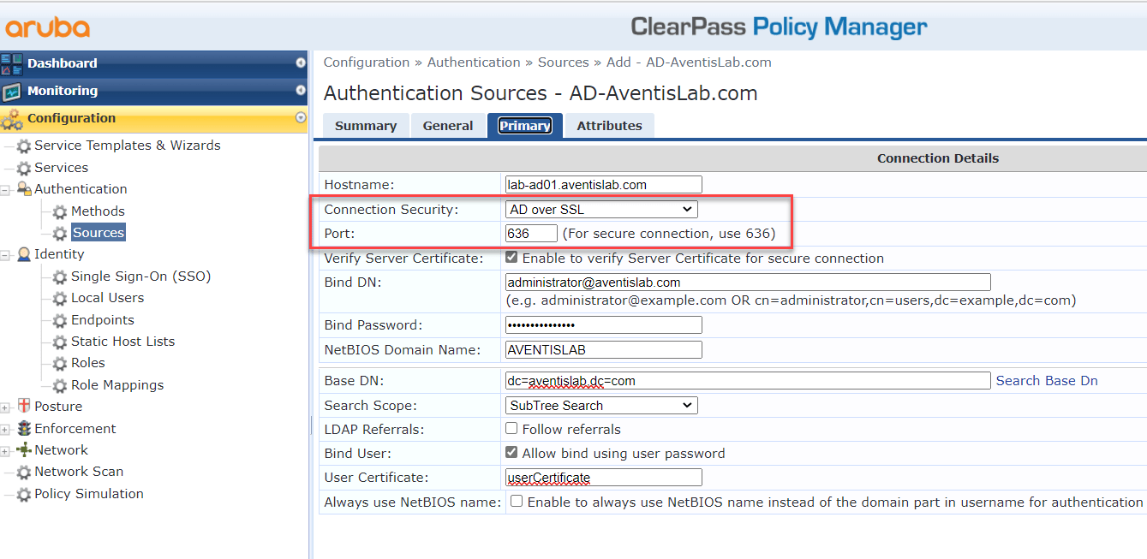Click gear icon beside Policy Simulation
This screenshot has height=559, width=1147.
click(x=24, y=495)
